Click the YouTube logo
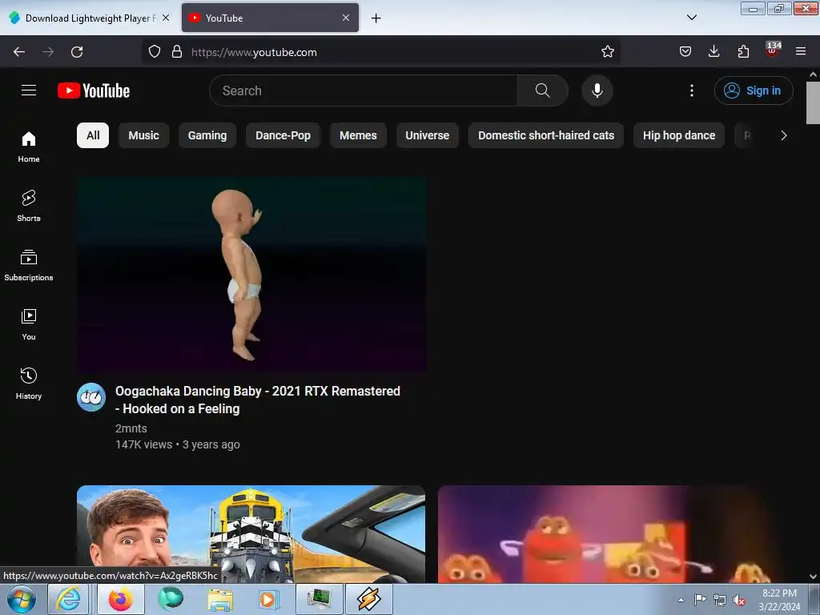820x615 pixels. 94,90
